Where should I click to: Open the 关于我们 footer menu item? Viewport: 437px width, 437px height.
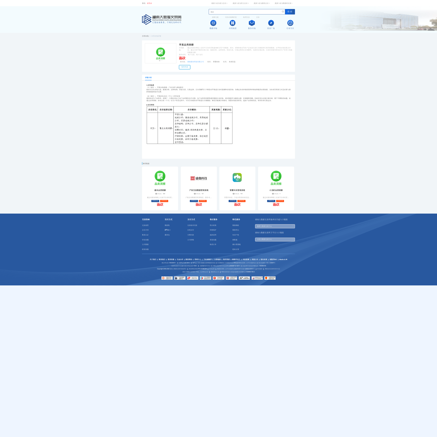point(153,259)
